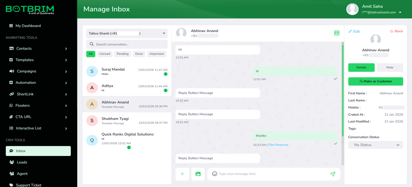Click the image attachment icon
Screen dimensions: 412x187
pos(198,174)
